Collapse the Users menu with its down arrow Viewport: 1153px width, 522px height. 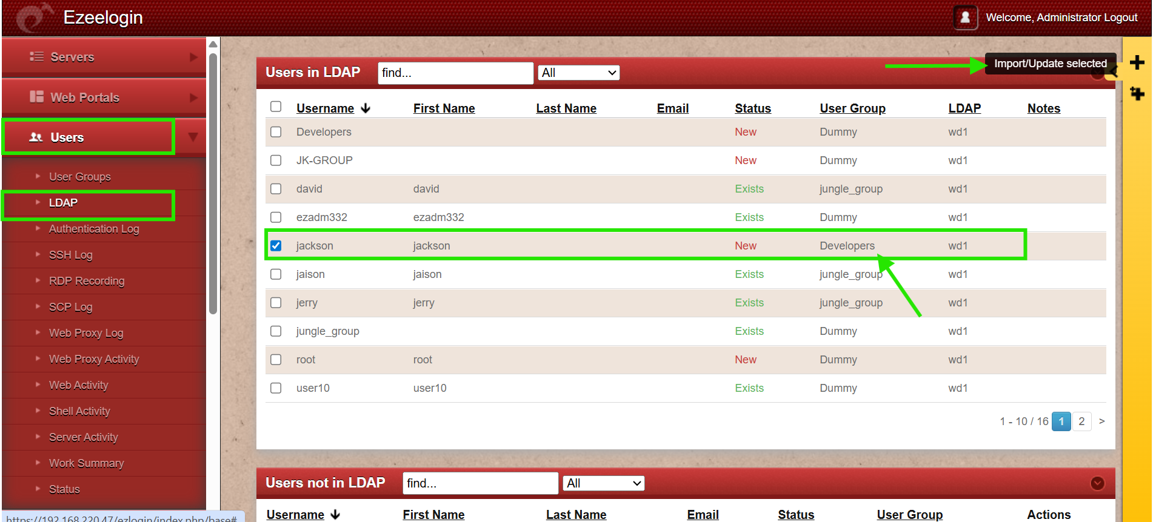pos(193,137)
